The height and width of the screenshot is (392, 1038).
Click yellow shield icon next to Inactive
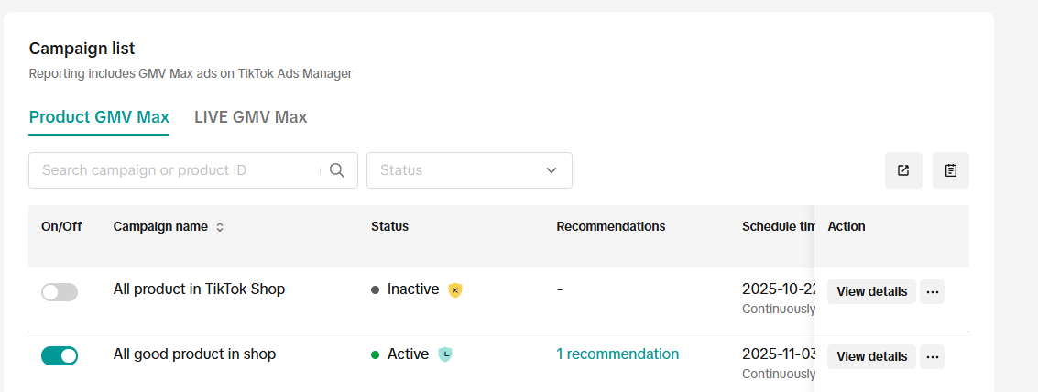[455, 290]
